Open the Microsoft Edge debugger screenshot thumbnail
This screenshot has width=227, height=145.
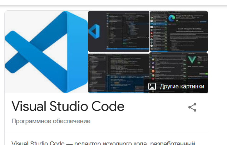pos(179,31)
